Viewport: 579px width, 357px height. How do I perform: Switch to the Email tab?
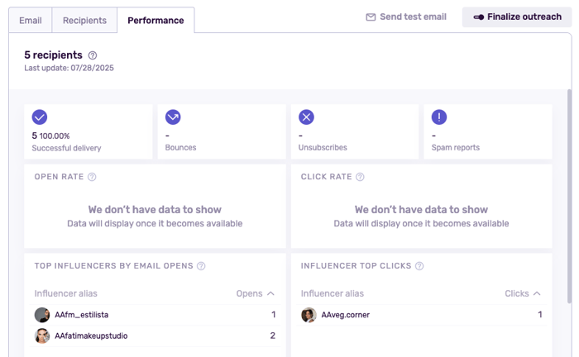pyautogui.click(x=31, y=20)
